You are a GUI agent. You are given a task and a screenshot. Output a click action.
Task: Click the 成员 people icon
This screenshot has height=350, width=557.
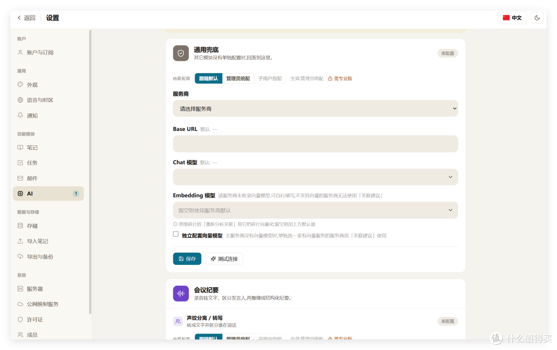tap(20, 335)
